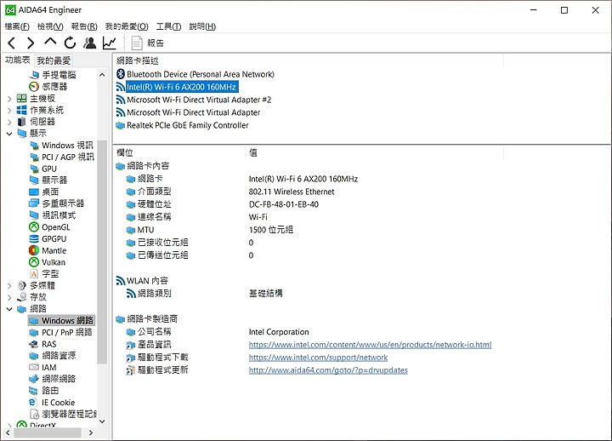Expand the 存放 tree node
The image size is (612, 441).
click(x=9, y=297)
